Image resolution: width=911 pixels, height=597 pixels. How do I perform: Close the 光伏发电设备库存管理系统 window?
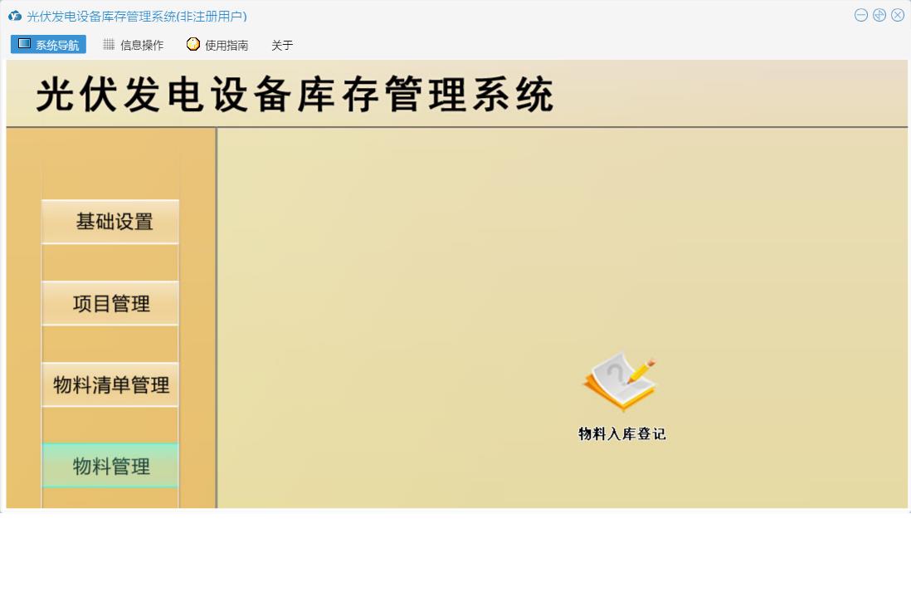(898, 15)
